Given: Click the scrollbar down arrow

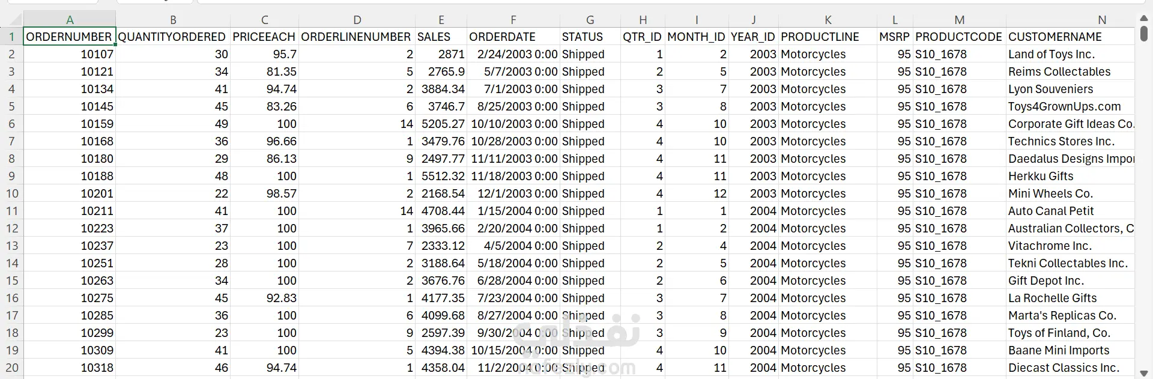Looking at the screenshot, I should tap(1144, 373).
